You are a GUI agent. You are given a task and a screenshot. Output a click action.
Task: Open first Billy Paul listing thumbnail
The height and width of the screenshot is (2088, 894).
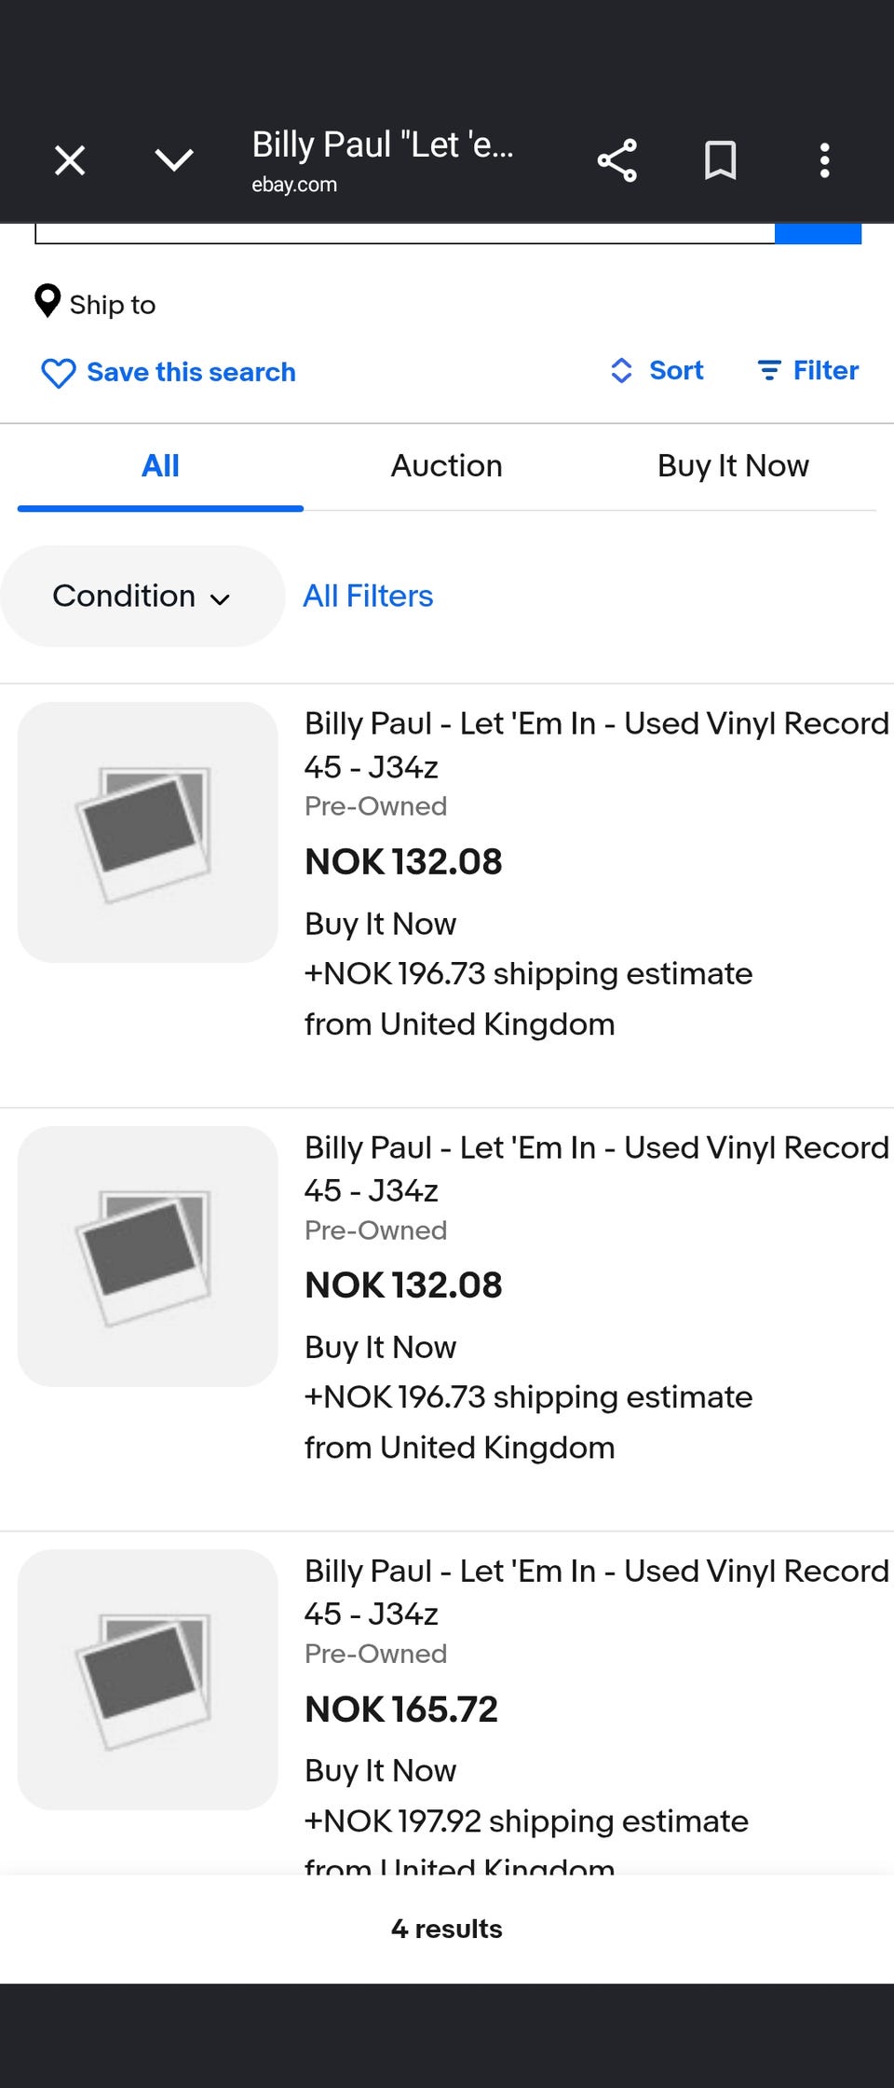148,832
